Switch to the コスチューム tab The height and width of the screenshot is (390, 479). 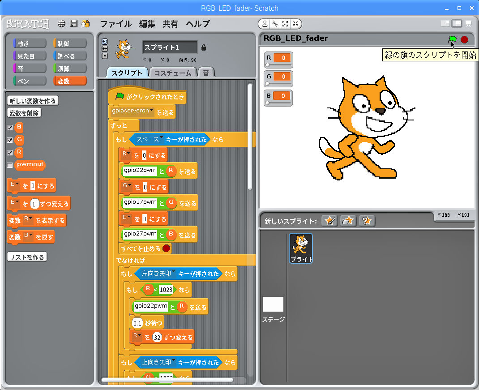click(173, 73)
